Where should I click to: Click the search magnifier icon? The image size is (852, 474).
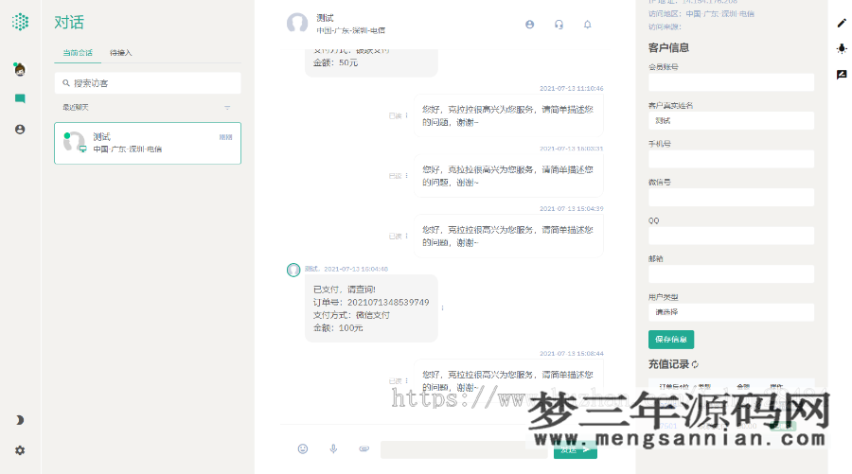[65, 83]
